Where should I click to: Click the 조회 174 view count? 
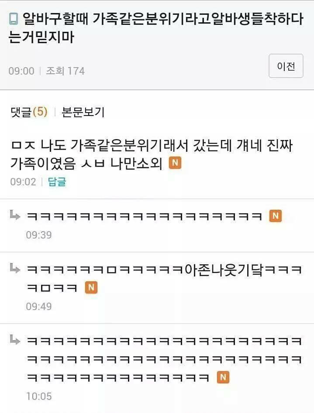tap(65, 71)
